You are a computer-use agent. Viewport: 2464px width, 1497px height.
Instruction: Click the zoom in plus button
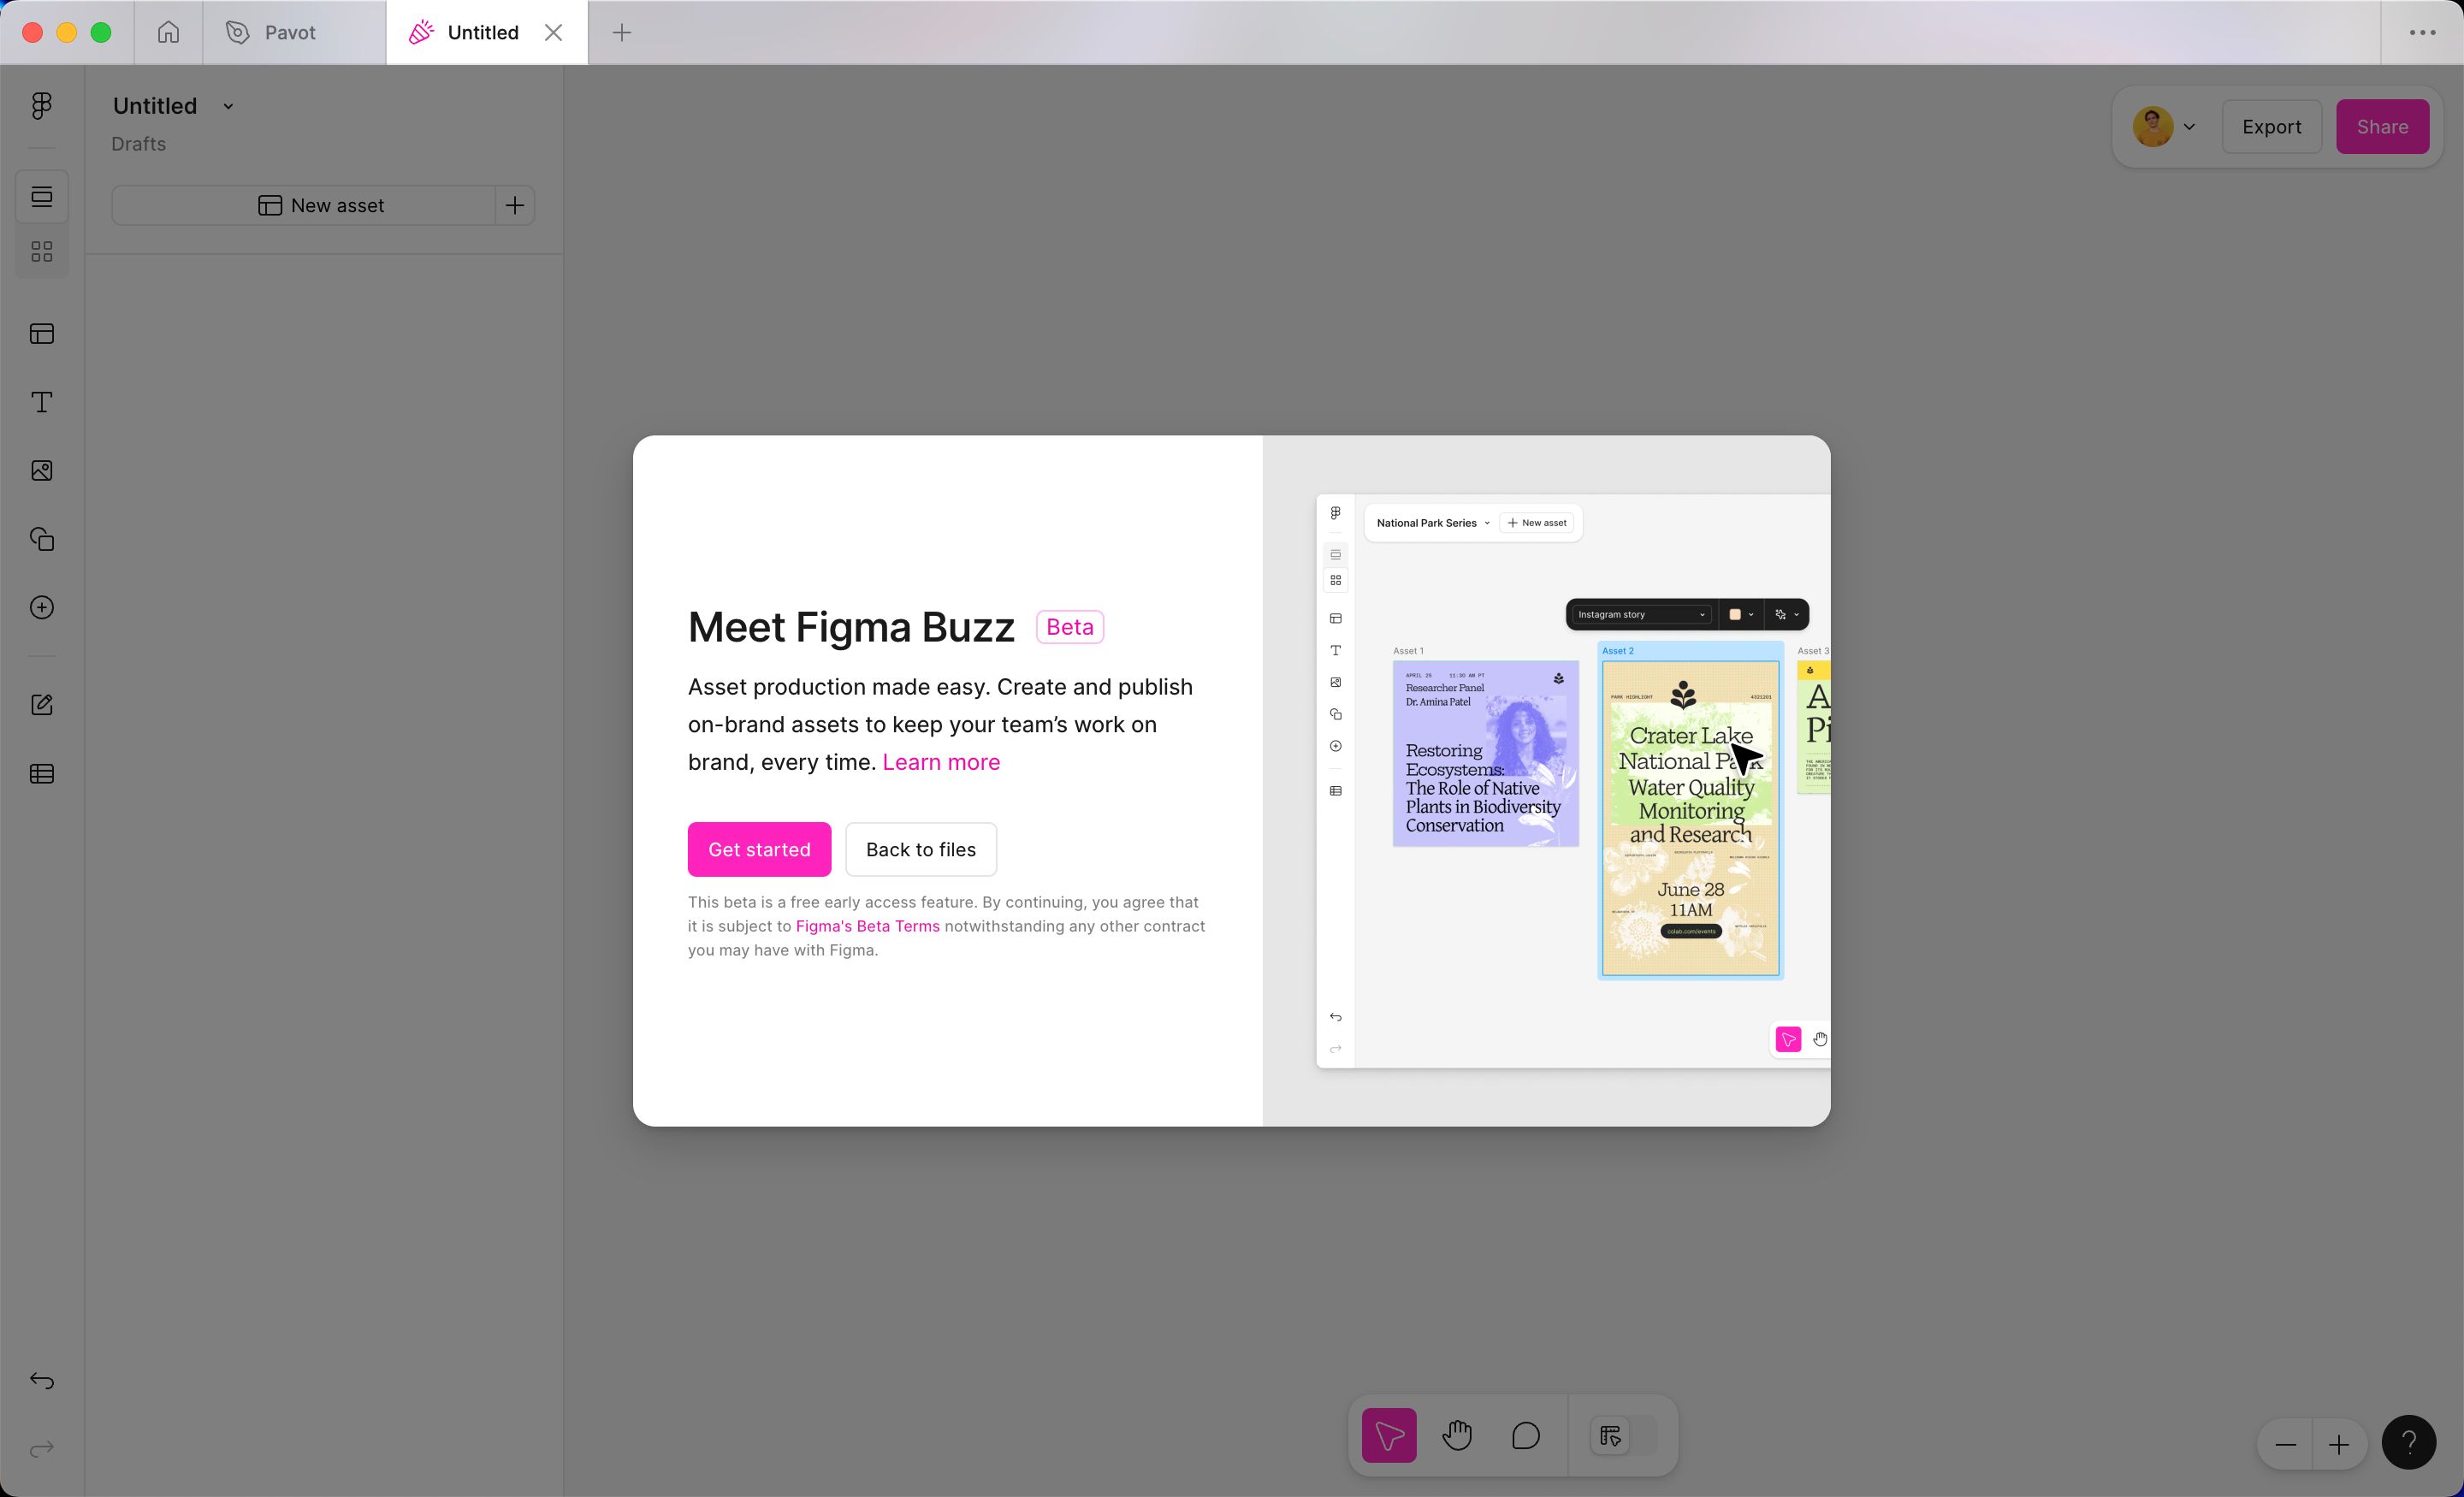click(2338, 1445)
